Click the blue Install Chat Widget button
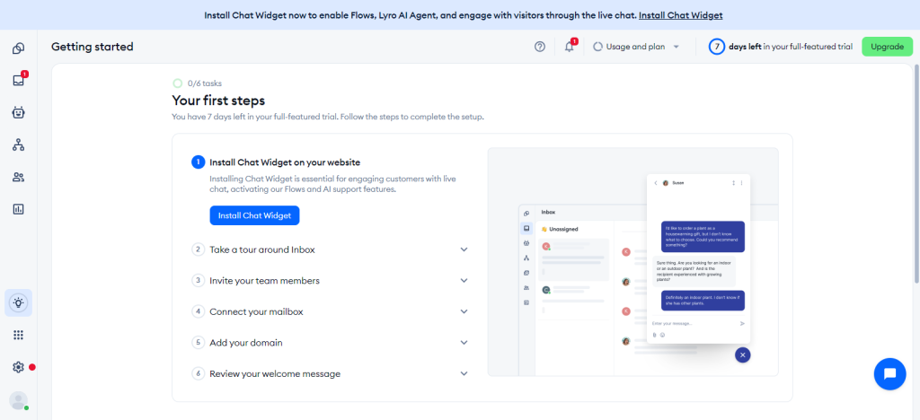 [254, 215]
